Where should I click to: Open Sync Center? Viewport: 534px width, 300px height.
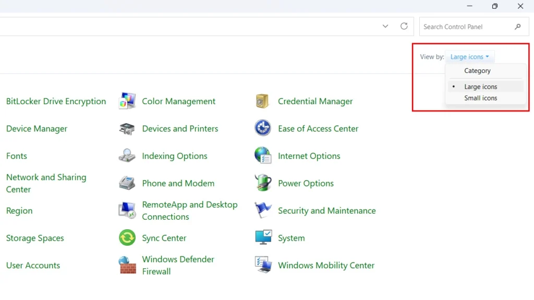[164, 238]
